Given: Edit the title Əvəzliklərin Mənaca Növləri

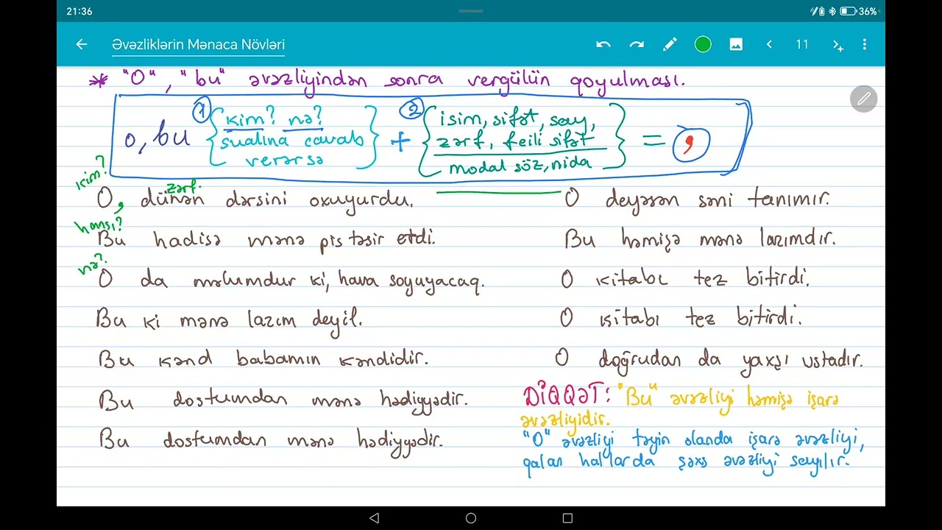Looking at the screenshot, I should pos(198,45).
